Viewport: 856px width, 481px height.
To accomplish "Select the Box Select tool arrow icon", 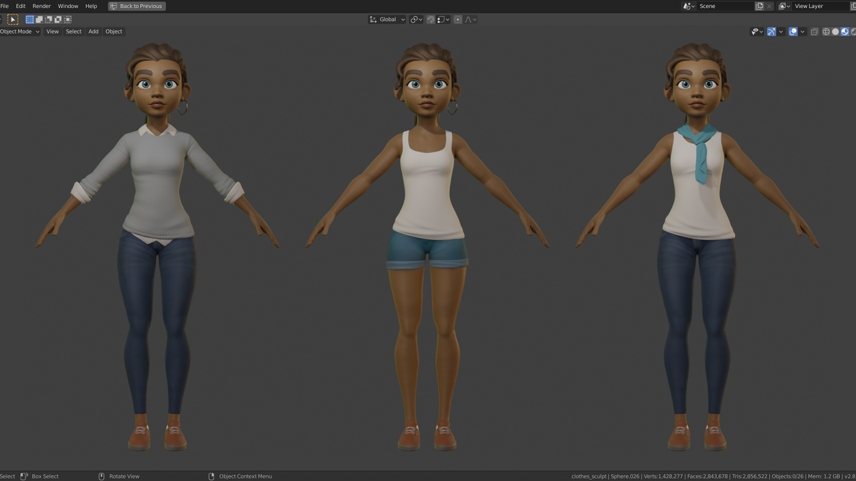I will (x=12, y=19).
